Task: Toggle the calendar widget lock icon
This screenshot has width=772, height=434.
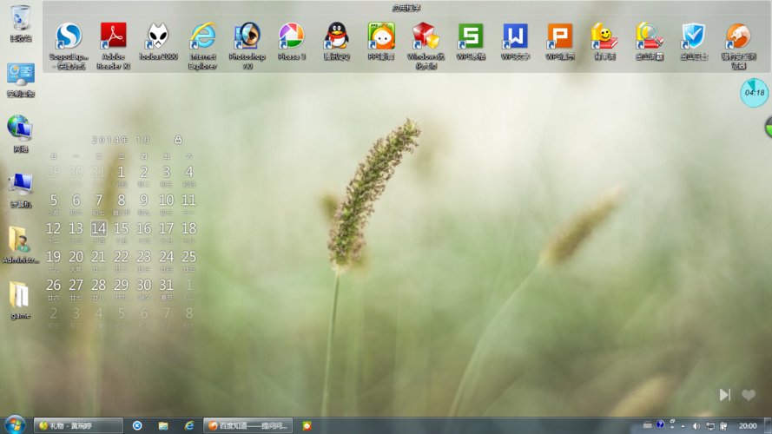Action: click(178, 140)
